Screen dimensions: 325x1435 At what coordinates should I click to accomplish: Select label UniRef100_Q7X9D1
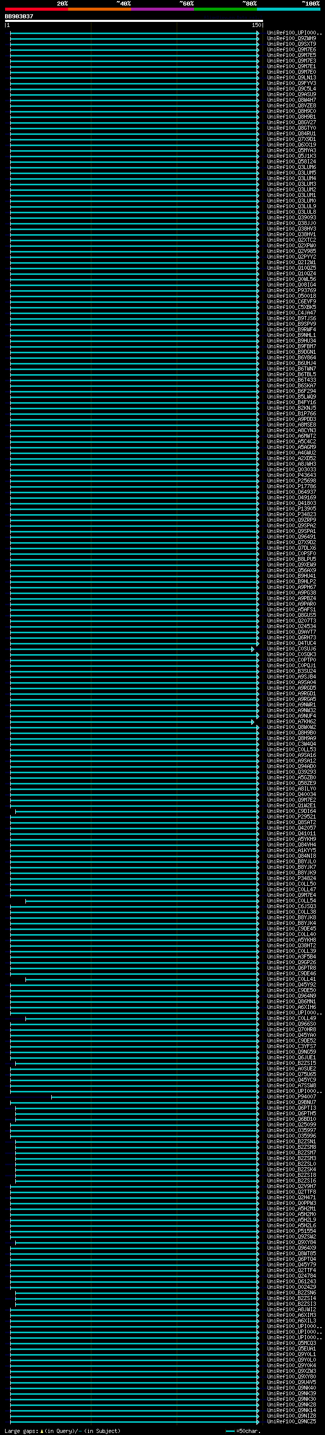click(x=291, y=139)
